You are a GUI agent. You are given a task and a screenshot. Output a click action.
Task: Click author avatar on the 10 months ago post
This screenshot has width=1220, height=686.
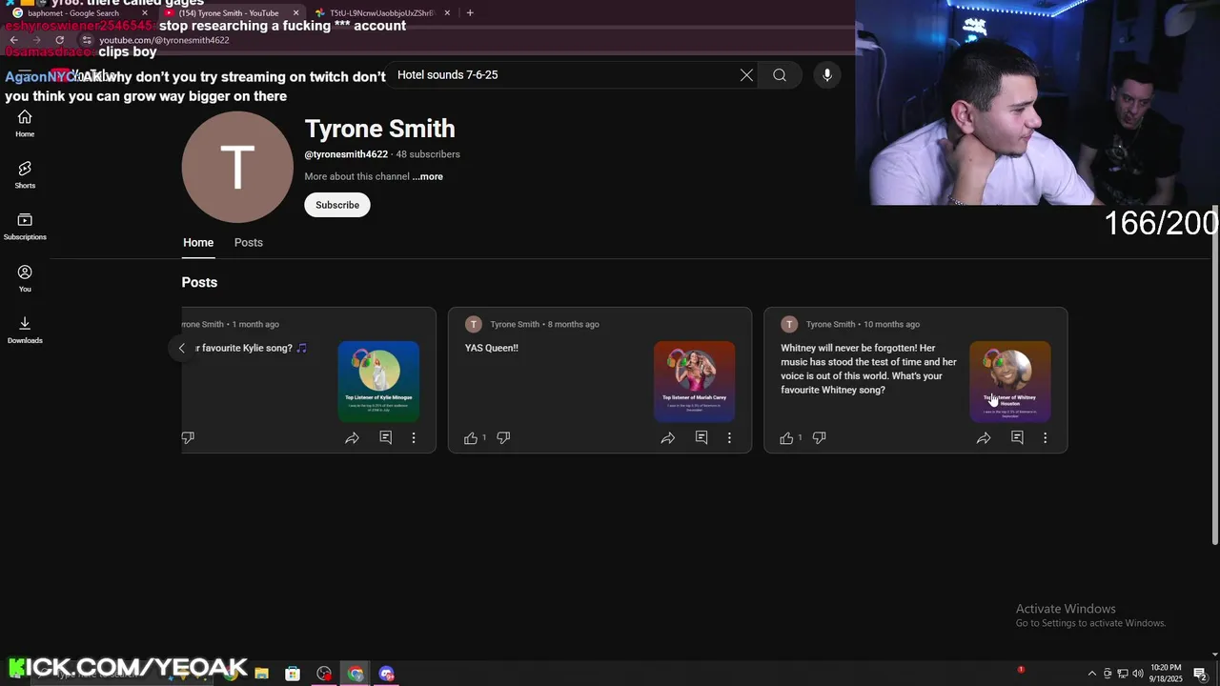click(789, 324)
